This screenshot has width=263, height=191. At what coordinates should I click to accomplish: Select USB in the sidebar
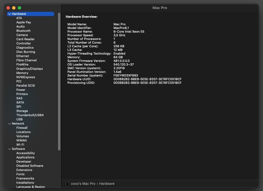pyautogui.click(x=19, y=119)
